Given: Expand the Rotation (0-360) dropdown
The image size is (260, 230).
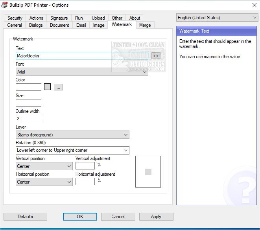Looking at the screenshot, I should tap(72, 150).
